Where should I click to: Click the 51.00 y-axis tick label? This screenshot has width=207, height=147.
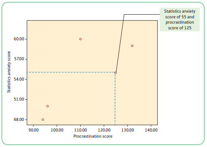click(19, 99)
